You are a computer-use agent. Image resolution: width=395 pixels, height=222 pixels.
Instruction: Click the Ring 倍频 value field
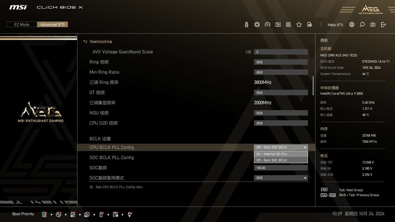click(x=281, y=62)
